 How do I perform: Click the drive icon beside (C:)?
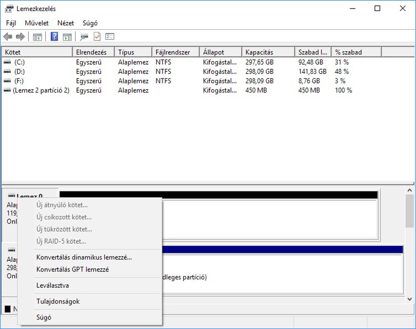(x=7, y=62)
